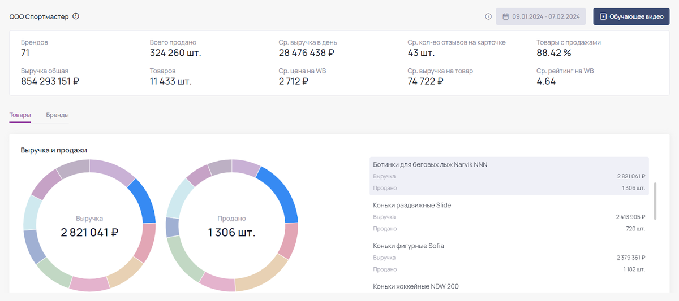This screenshot has height=301, width=679.
Task: Click the Товаров value 11 433 шт.
Action: 171,81
